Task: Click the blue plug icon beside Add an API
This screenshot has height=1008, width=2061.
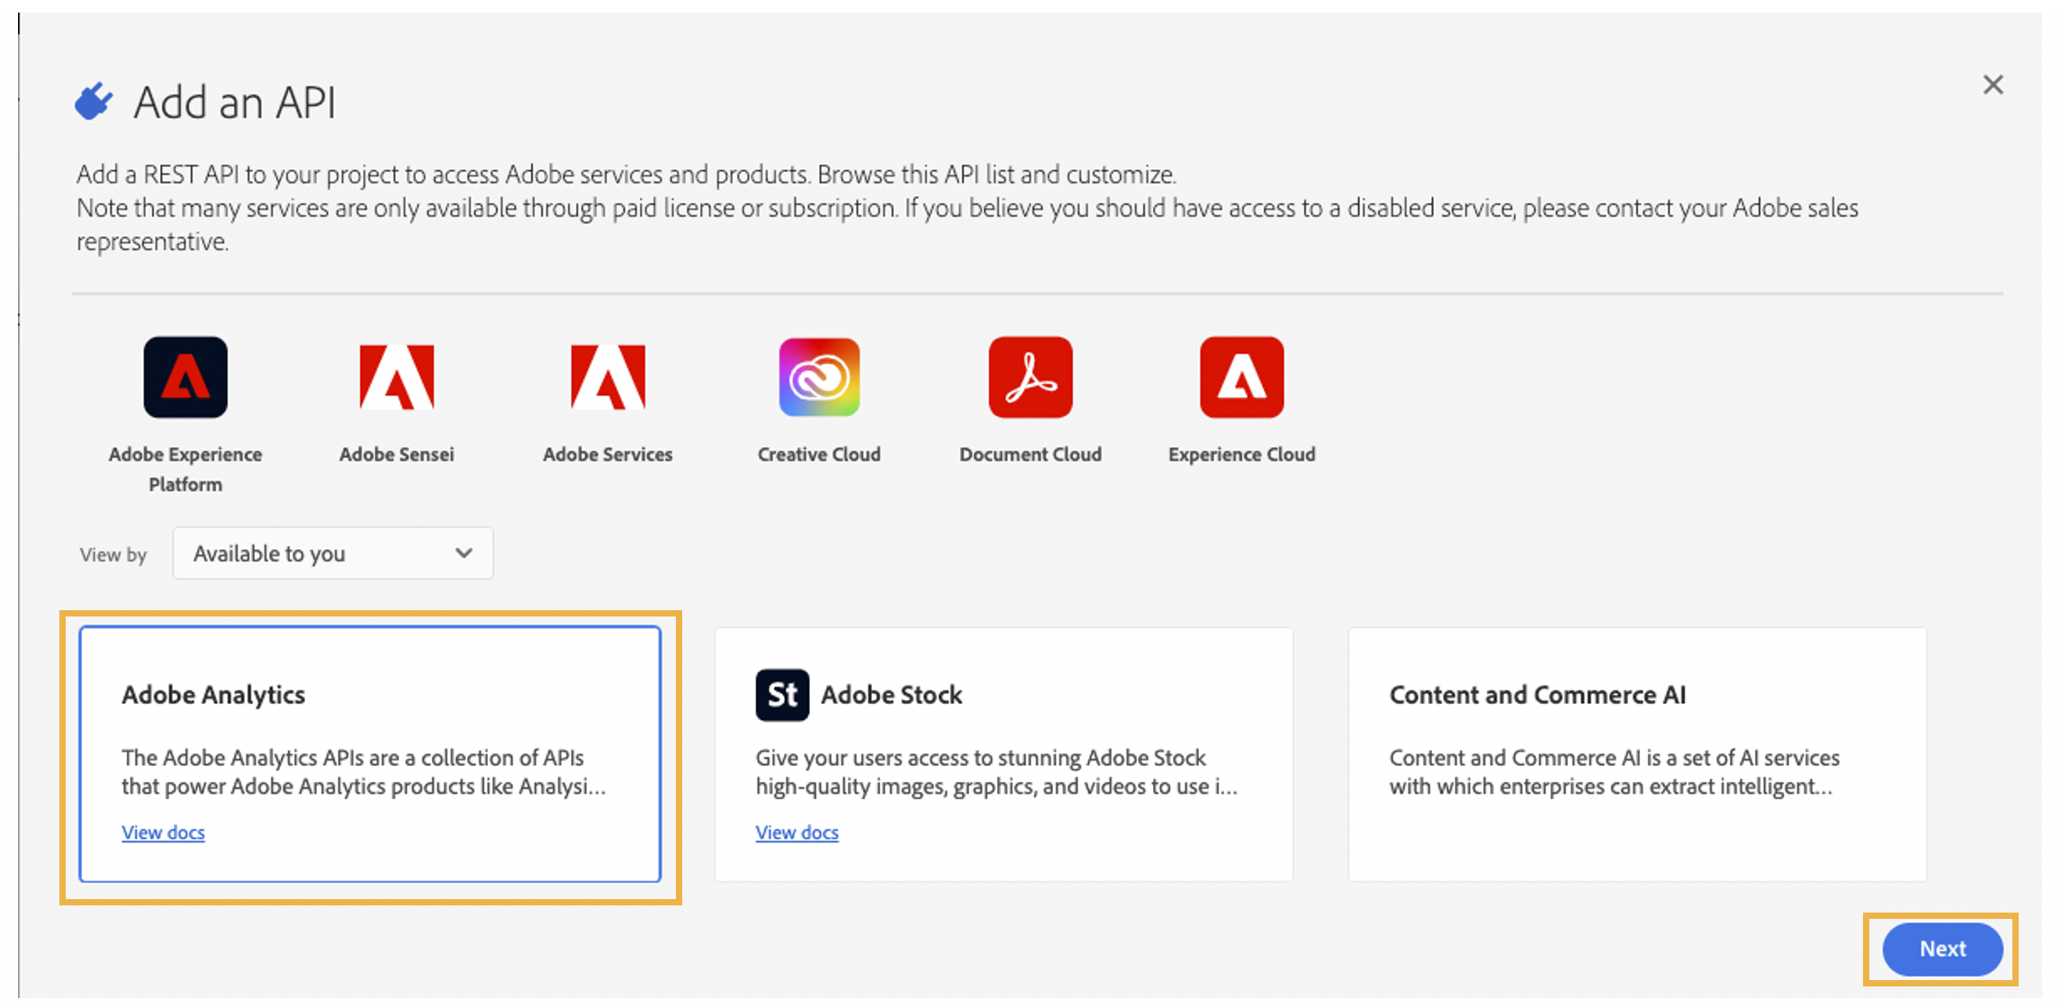Action: (94, 101)
